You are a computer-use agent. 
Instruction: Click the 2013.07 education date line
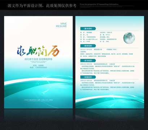[99, 49]
